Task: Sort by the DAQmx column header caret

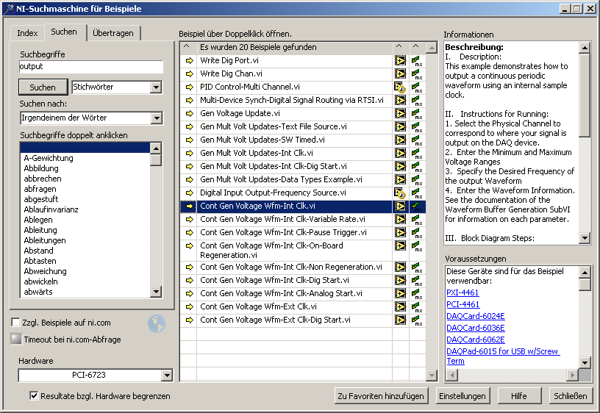Action: [416, 46]
